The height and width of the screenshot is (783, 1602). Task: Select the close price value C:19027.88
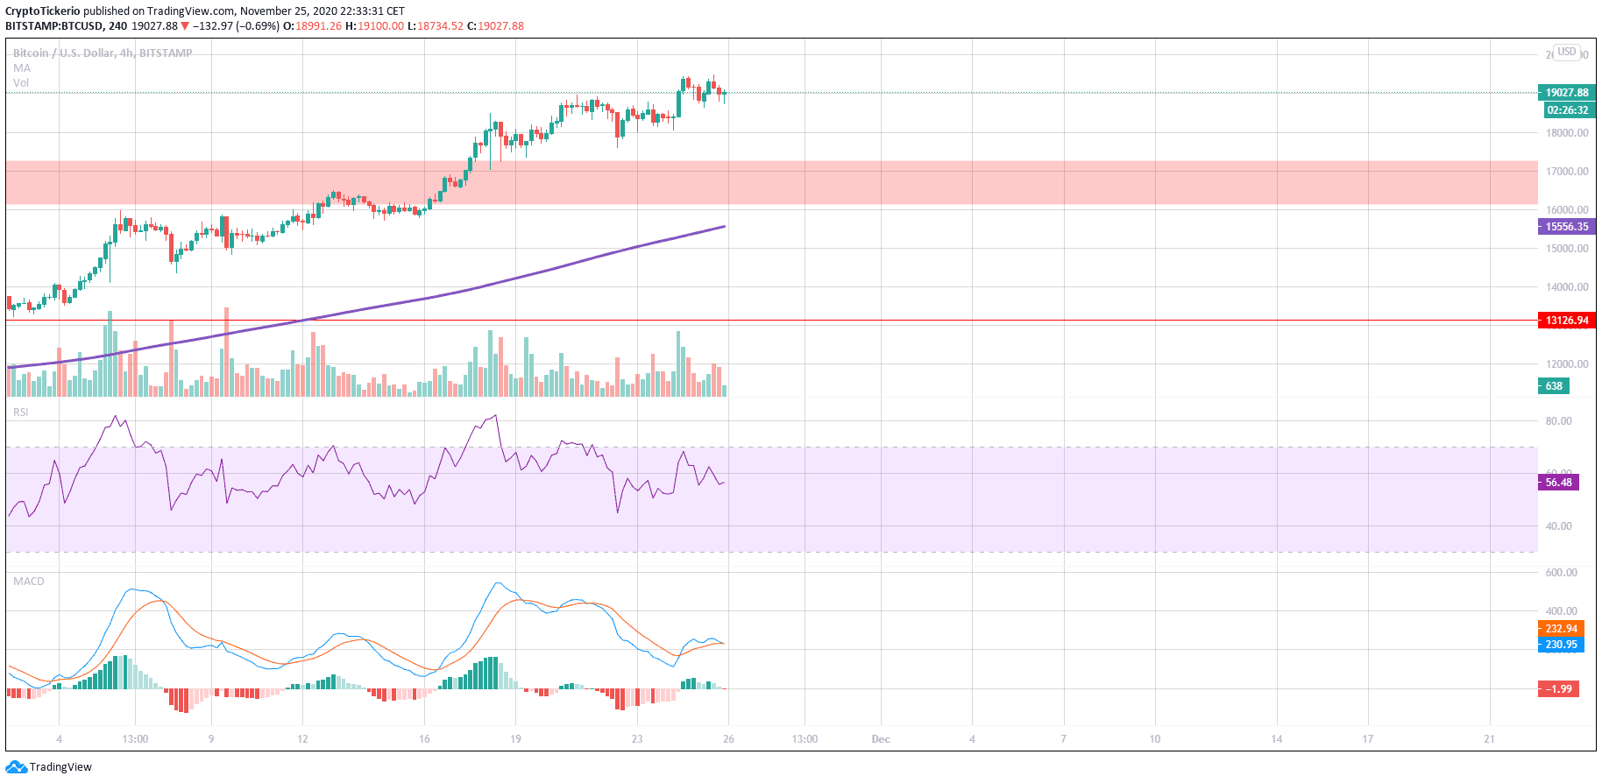[495, 26]
